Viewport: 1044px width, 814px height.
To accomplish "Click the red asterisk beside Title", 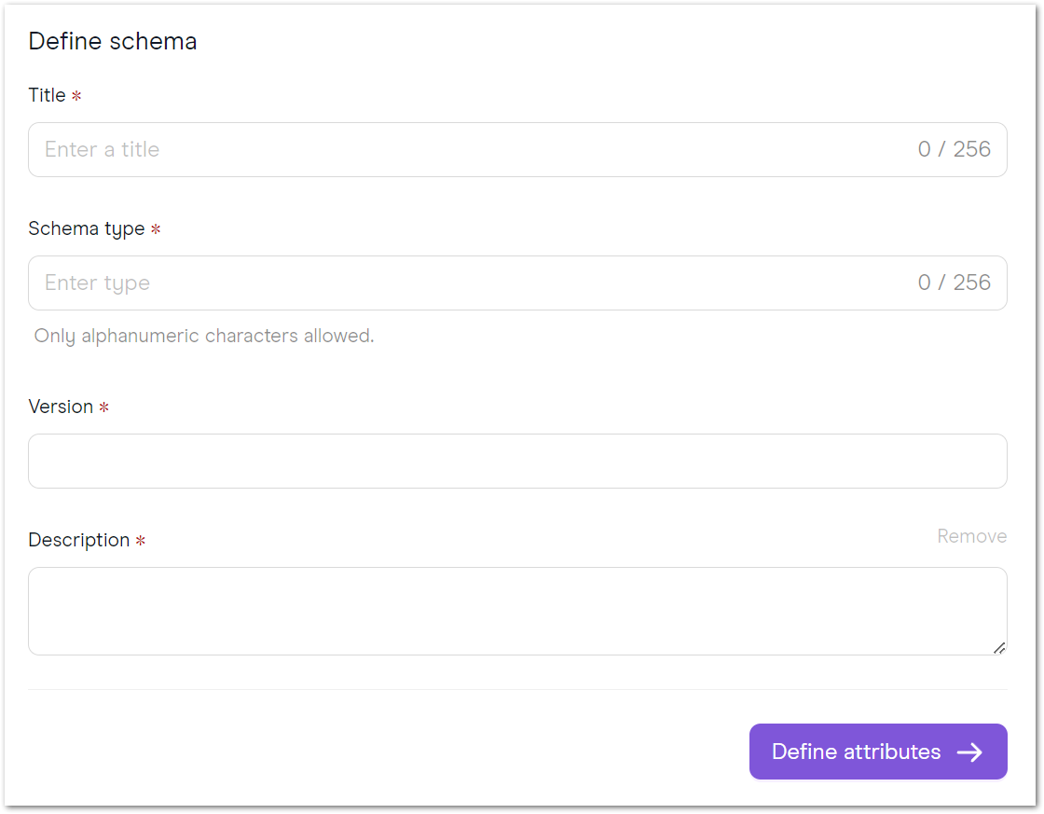I will (x=76, y=96).
